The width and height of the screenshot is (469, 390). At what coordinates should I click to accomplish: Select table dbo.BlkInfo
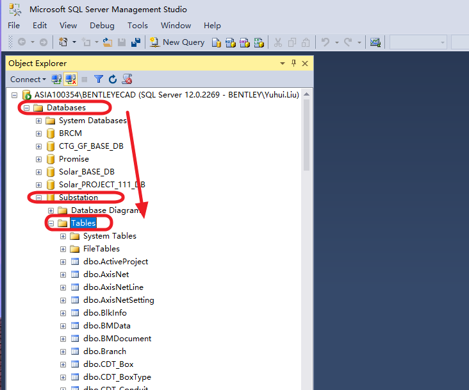tap(105, 313)
